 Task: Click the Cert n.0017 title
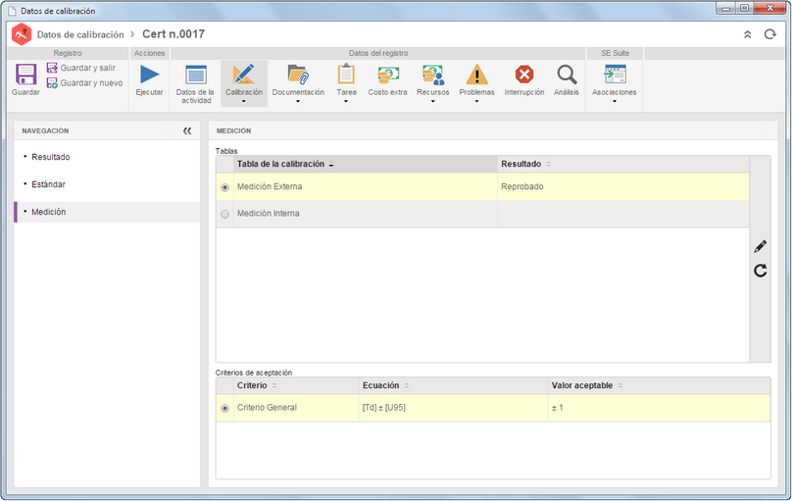point(173,34)
